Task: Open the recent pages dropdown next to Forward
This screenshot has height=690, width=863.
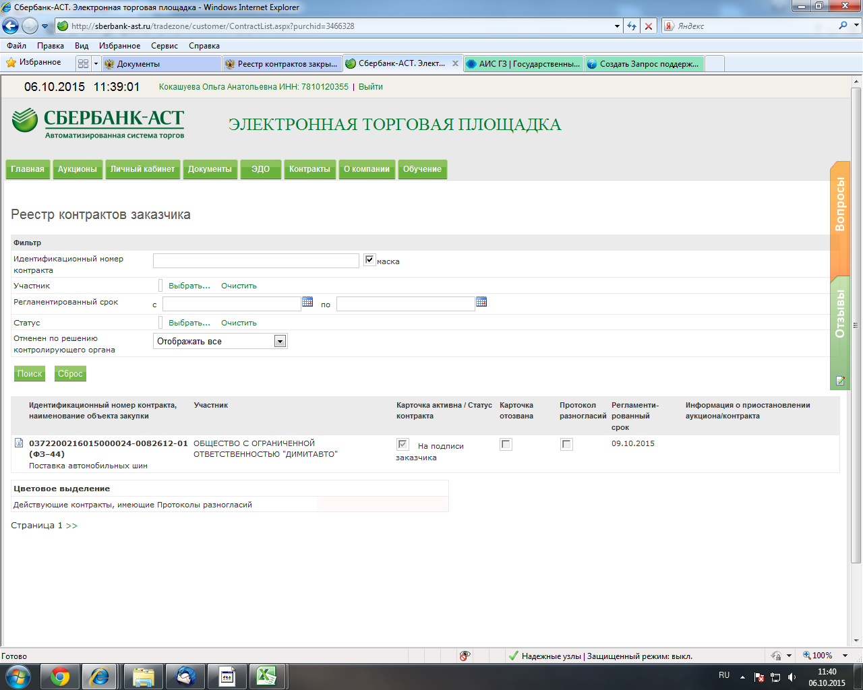Action: click(45, 26)
